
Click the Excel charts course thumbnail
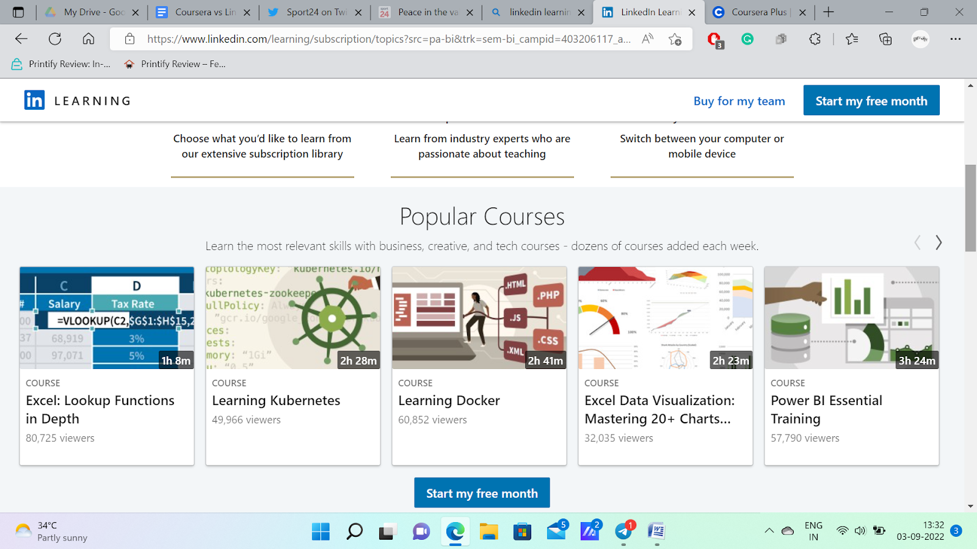[x=666, y=318]
